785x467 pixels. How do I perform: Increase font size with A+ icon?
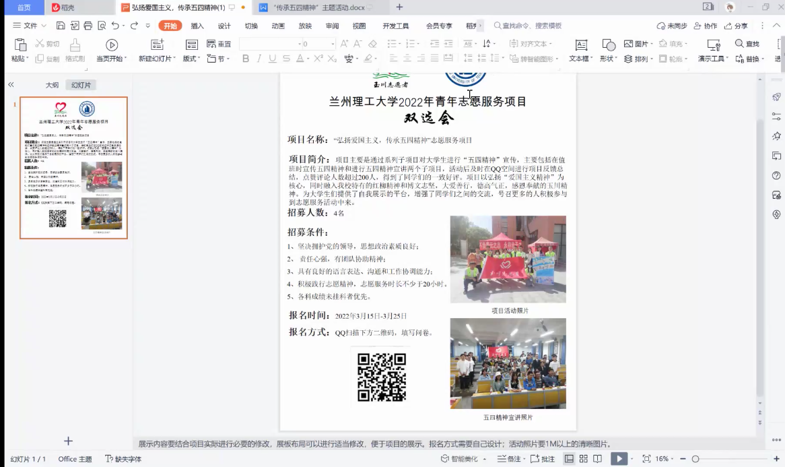345,44
